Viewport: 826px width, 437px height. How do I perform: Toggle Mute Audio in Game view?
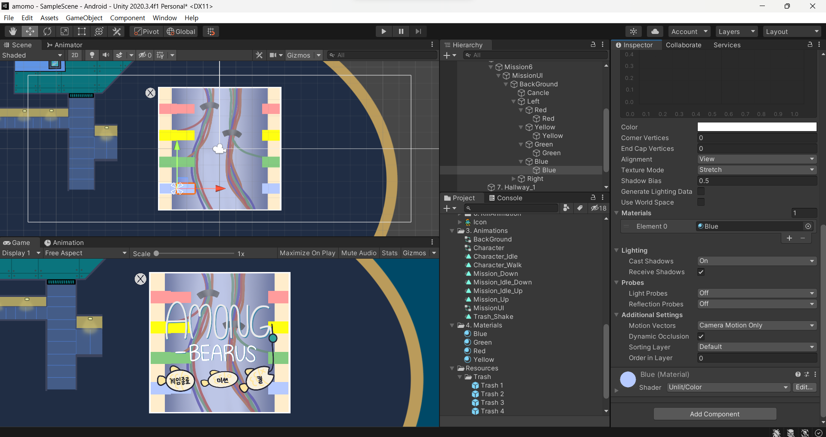click(x=359, y=253)
